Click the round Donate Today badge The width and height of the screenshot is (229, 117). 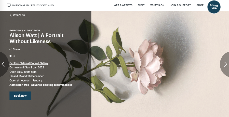click(x=214, y=7)
